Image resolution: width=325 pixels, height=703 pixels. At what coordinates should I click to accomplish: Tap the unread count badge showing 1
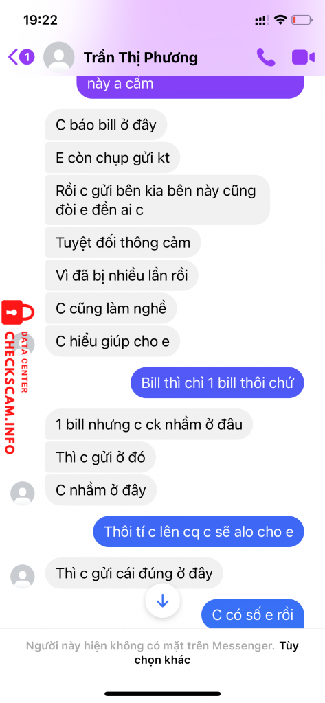pyautogui.click(x=27, y=58)
